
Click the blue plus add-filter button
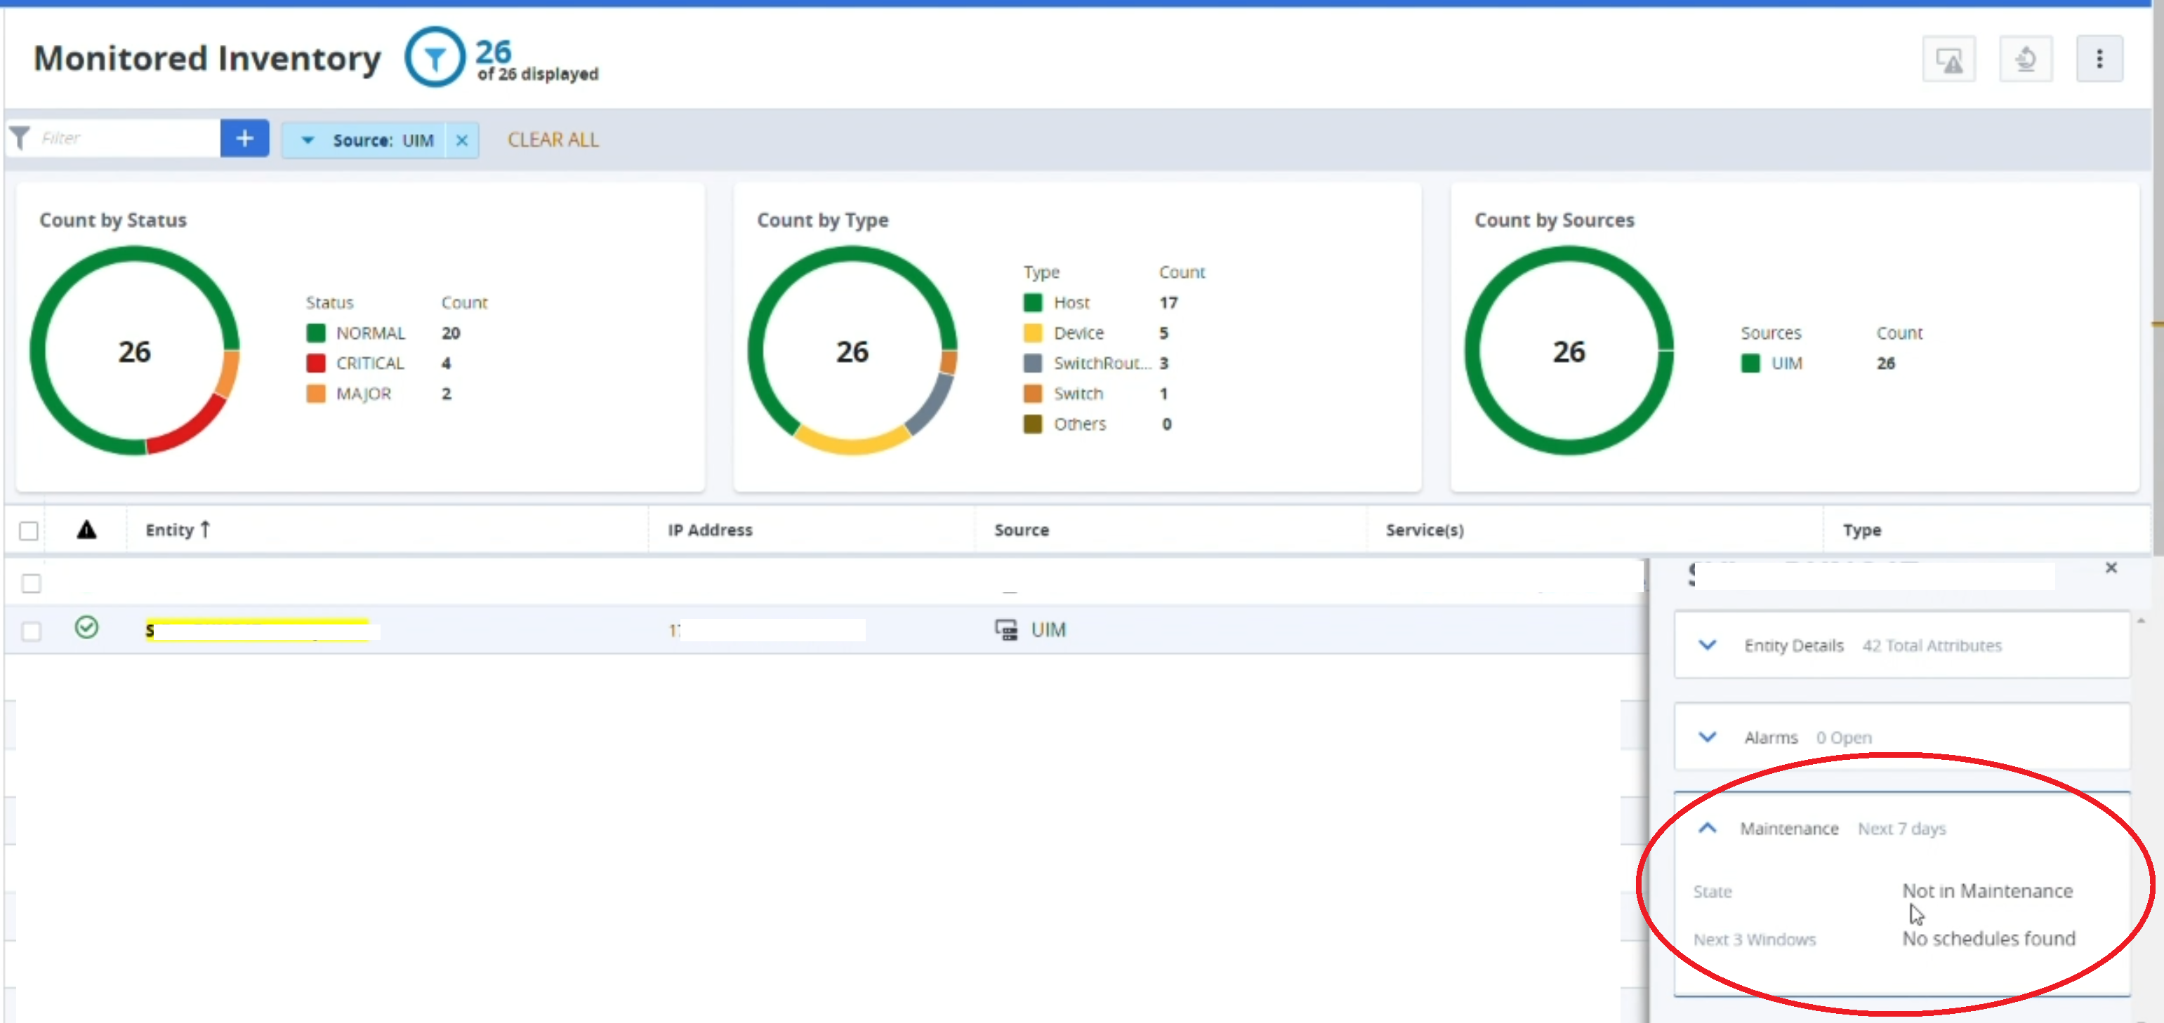point(244,138)
